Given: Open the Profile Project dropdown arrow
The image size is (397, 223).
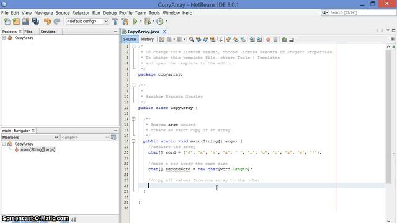Looking at the screenshot, I should point(166,22).
